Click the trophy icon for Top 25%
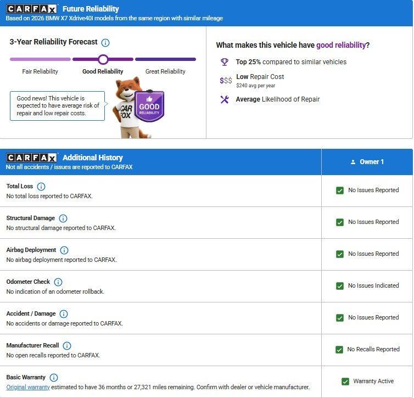This screenshot has height=398, width=414. point(225,62)
